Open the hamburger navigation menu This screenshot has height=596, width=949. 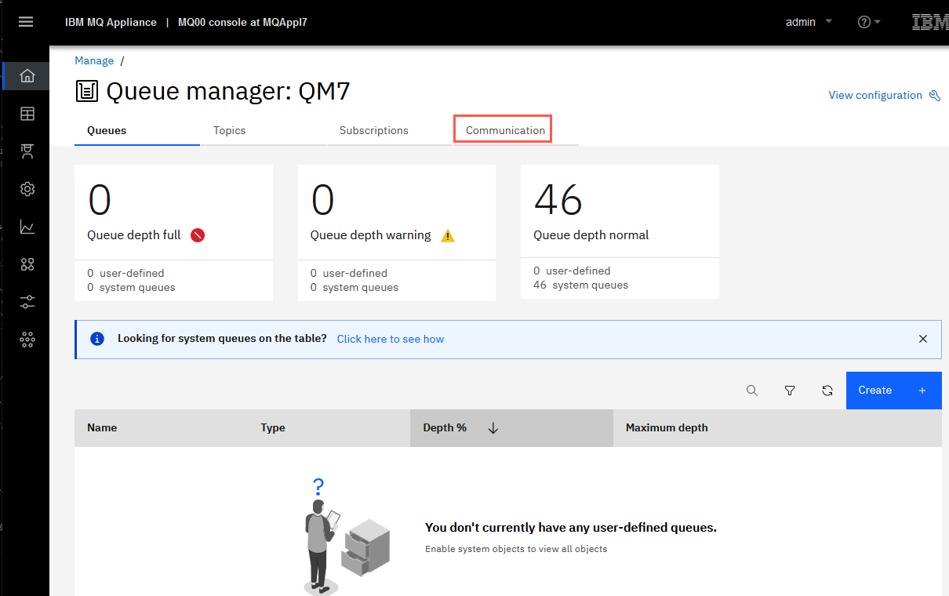coord(26,22)
